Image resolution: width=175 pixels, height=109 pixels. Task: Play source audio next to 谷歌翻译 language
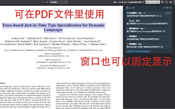(x=144, y=13)
